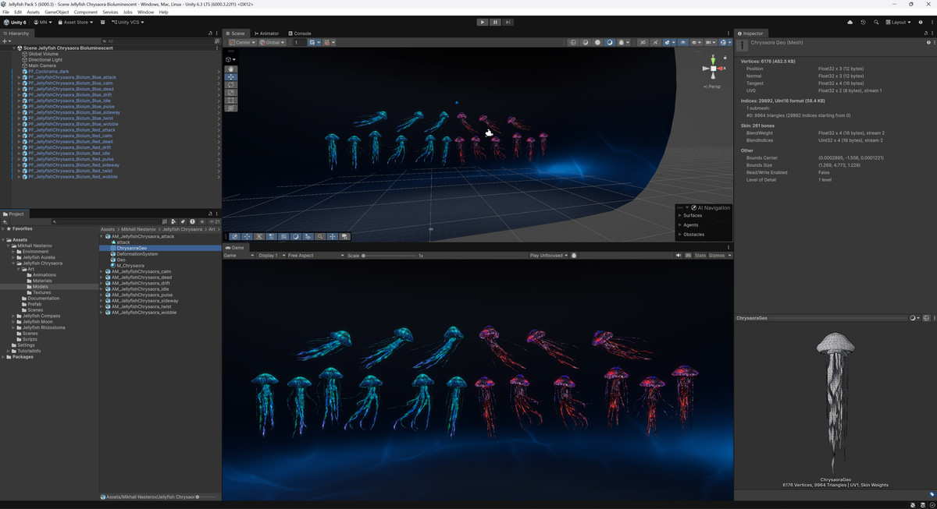The width and height of the screenshot is (937, 509).
Task: Click the ChrysaoraGeo mesh asset icon
Action: 113,249
